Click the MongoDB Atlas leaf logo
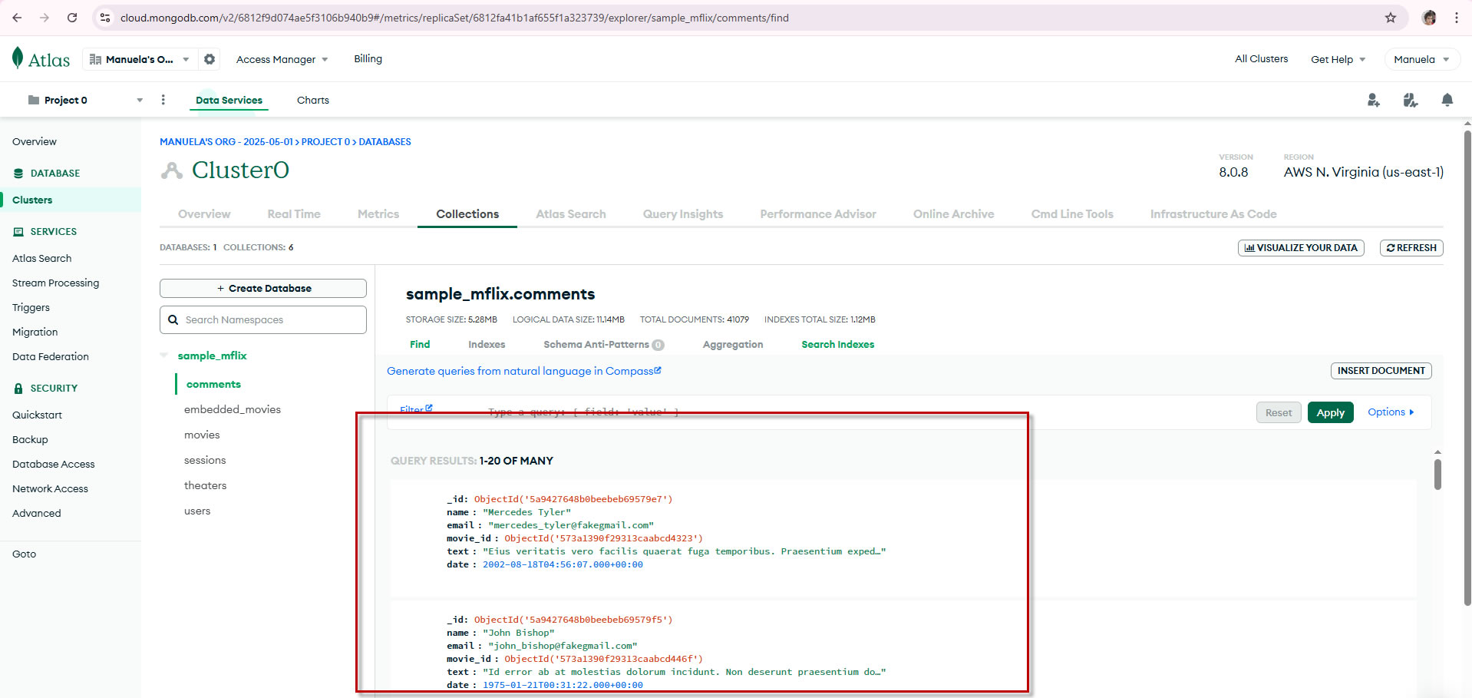Viewport: 1472px width, 698px height. coord(18,58)
